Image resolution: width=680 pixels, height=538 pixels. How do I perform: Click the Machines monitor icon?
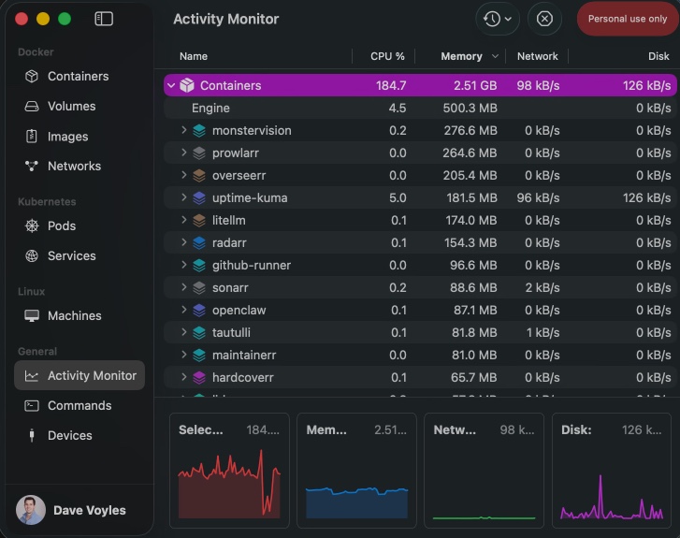pos(32,316)
